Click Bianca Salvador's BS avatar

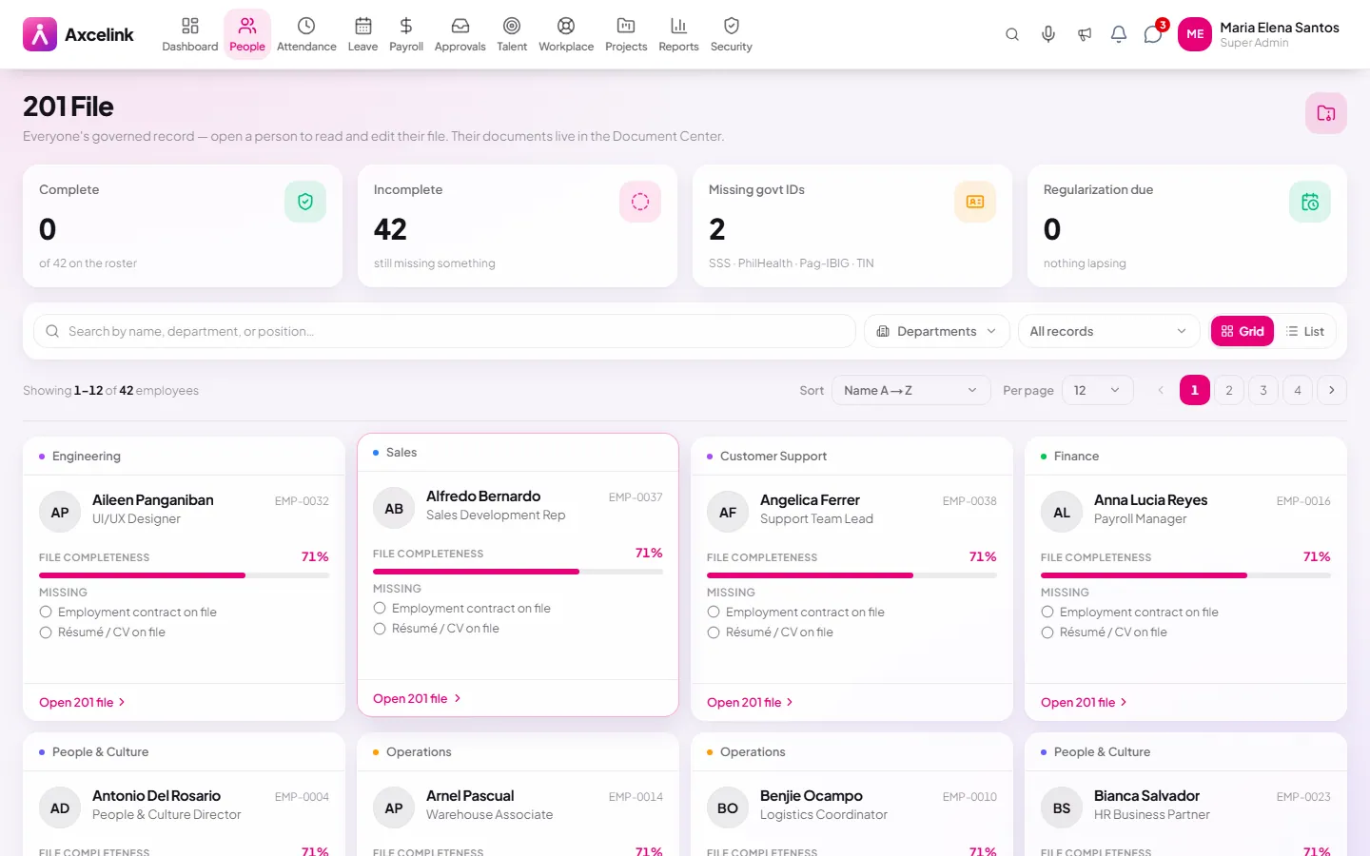1062,808
